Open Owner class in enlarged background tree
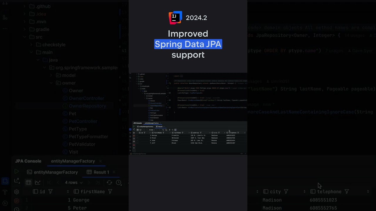 point(73,91)
